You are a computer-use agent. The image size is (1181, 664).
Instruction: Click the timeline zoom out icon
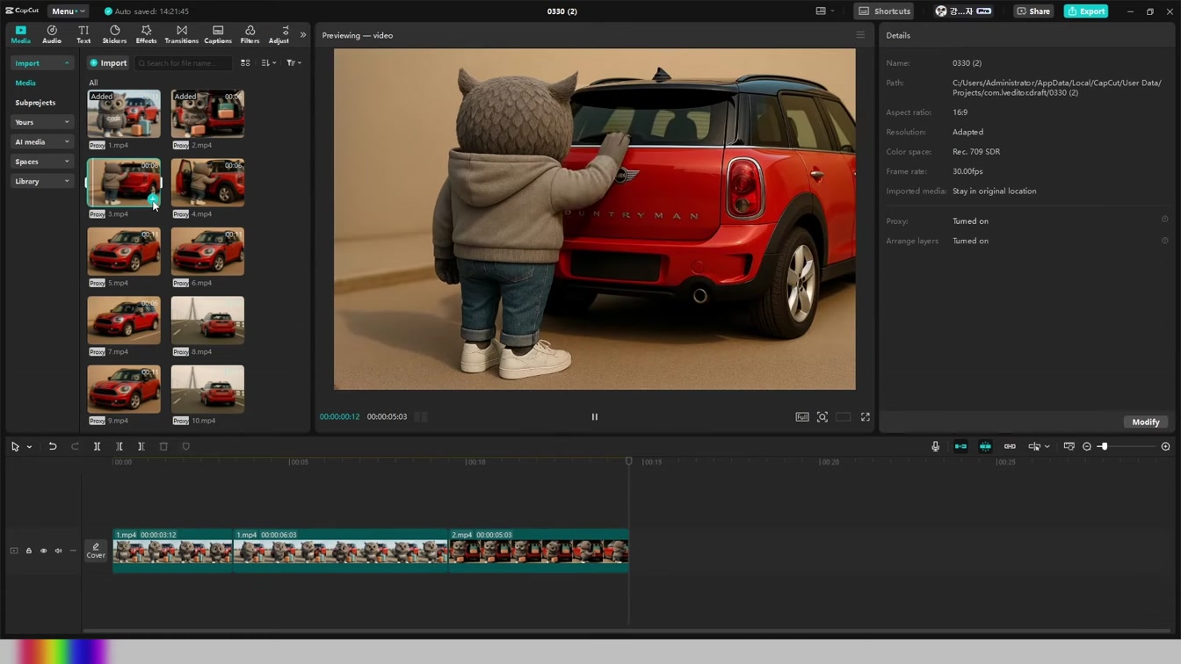tap(1087, 446)
